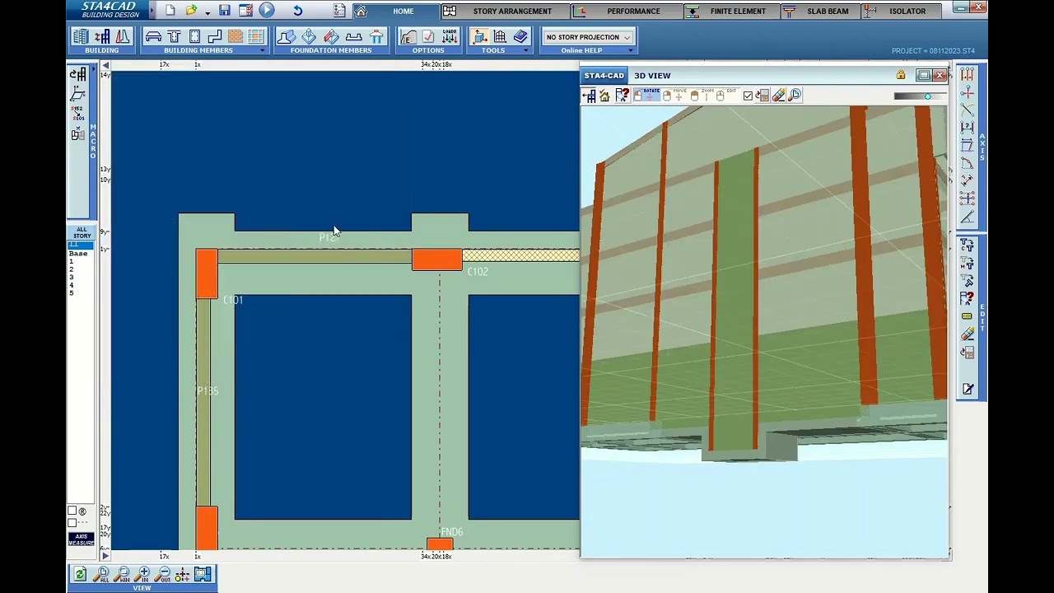The height and width of the screenshot is (593, 1054).
Task: Save the project with the floppy disk icon
Action: (x=225, y=11)
